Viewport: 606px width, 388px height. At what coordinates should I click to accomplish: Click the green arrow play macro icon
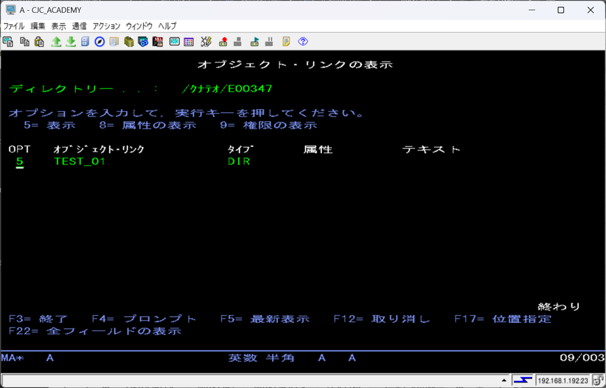254,42
